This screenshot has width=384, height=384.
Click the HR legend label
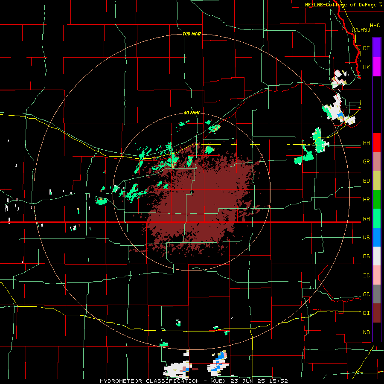[366, 200]
